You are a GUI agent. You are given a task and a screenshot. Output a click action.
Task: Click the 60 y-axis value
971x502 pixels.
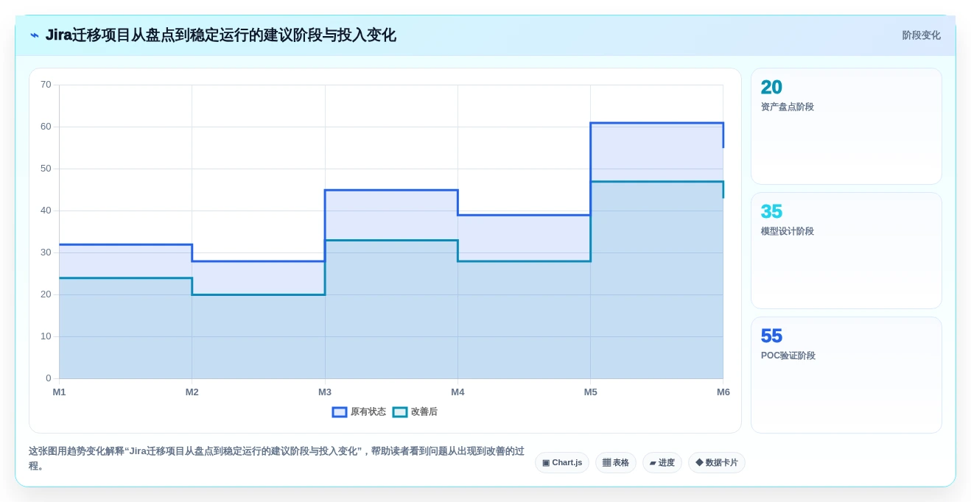[46, 127]
